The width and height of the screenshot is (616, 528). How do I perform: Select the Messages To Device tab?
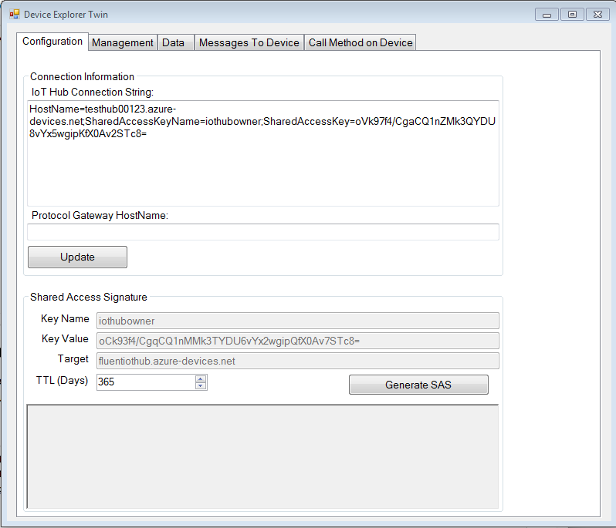249,42
